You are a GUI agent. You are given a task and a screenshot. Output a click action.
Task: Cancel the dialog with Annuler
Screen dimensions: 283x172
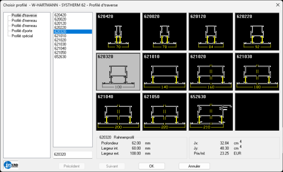pyautogui.click(x=194, y=166)
